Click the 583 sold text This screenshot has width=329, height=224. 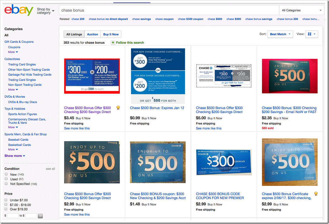268,128
